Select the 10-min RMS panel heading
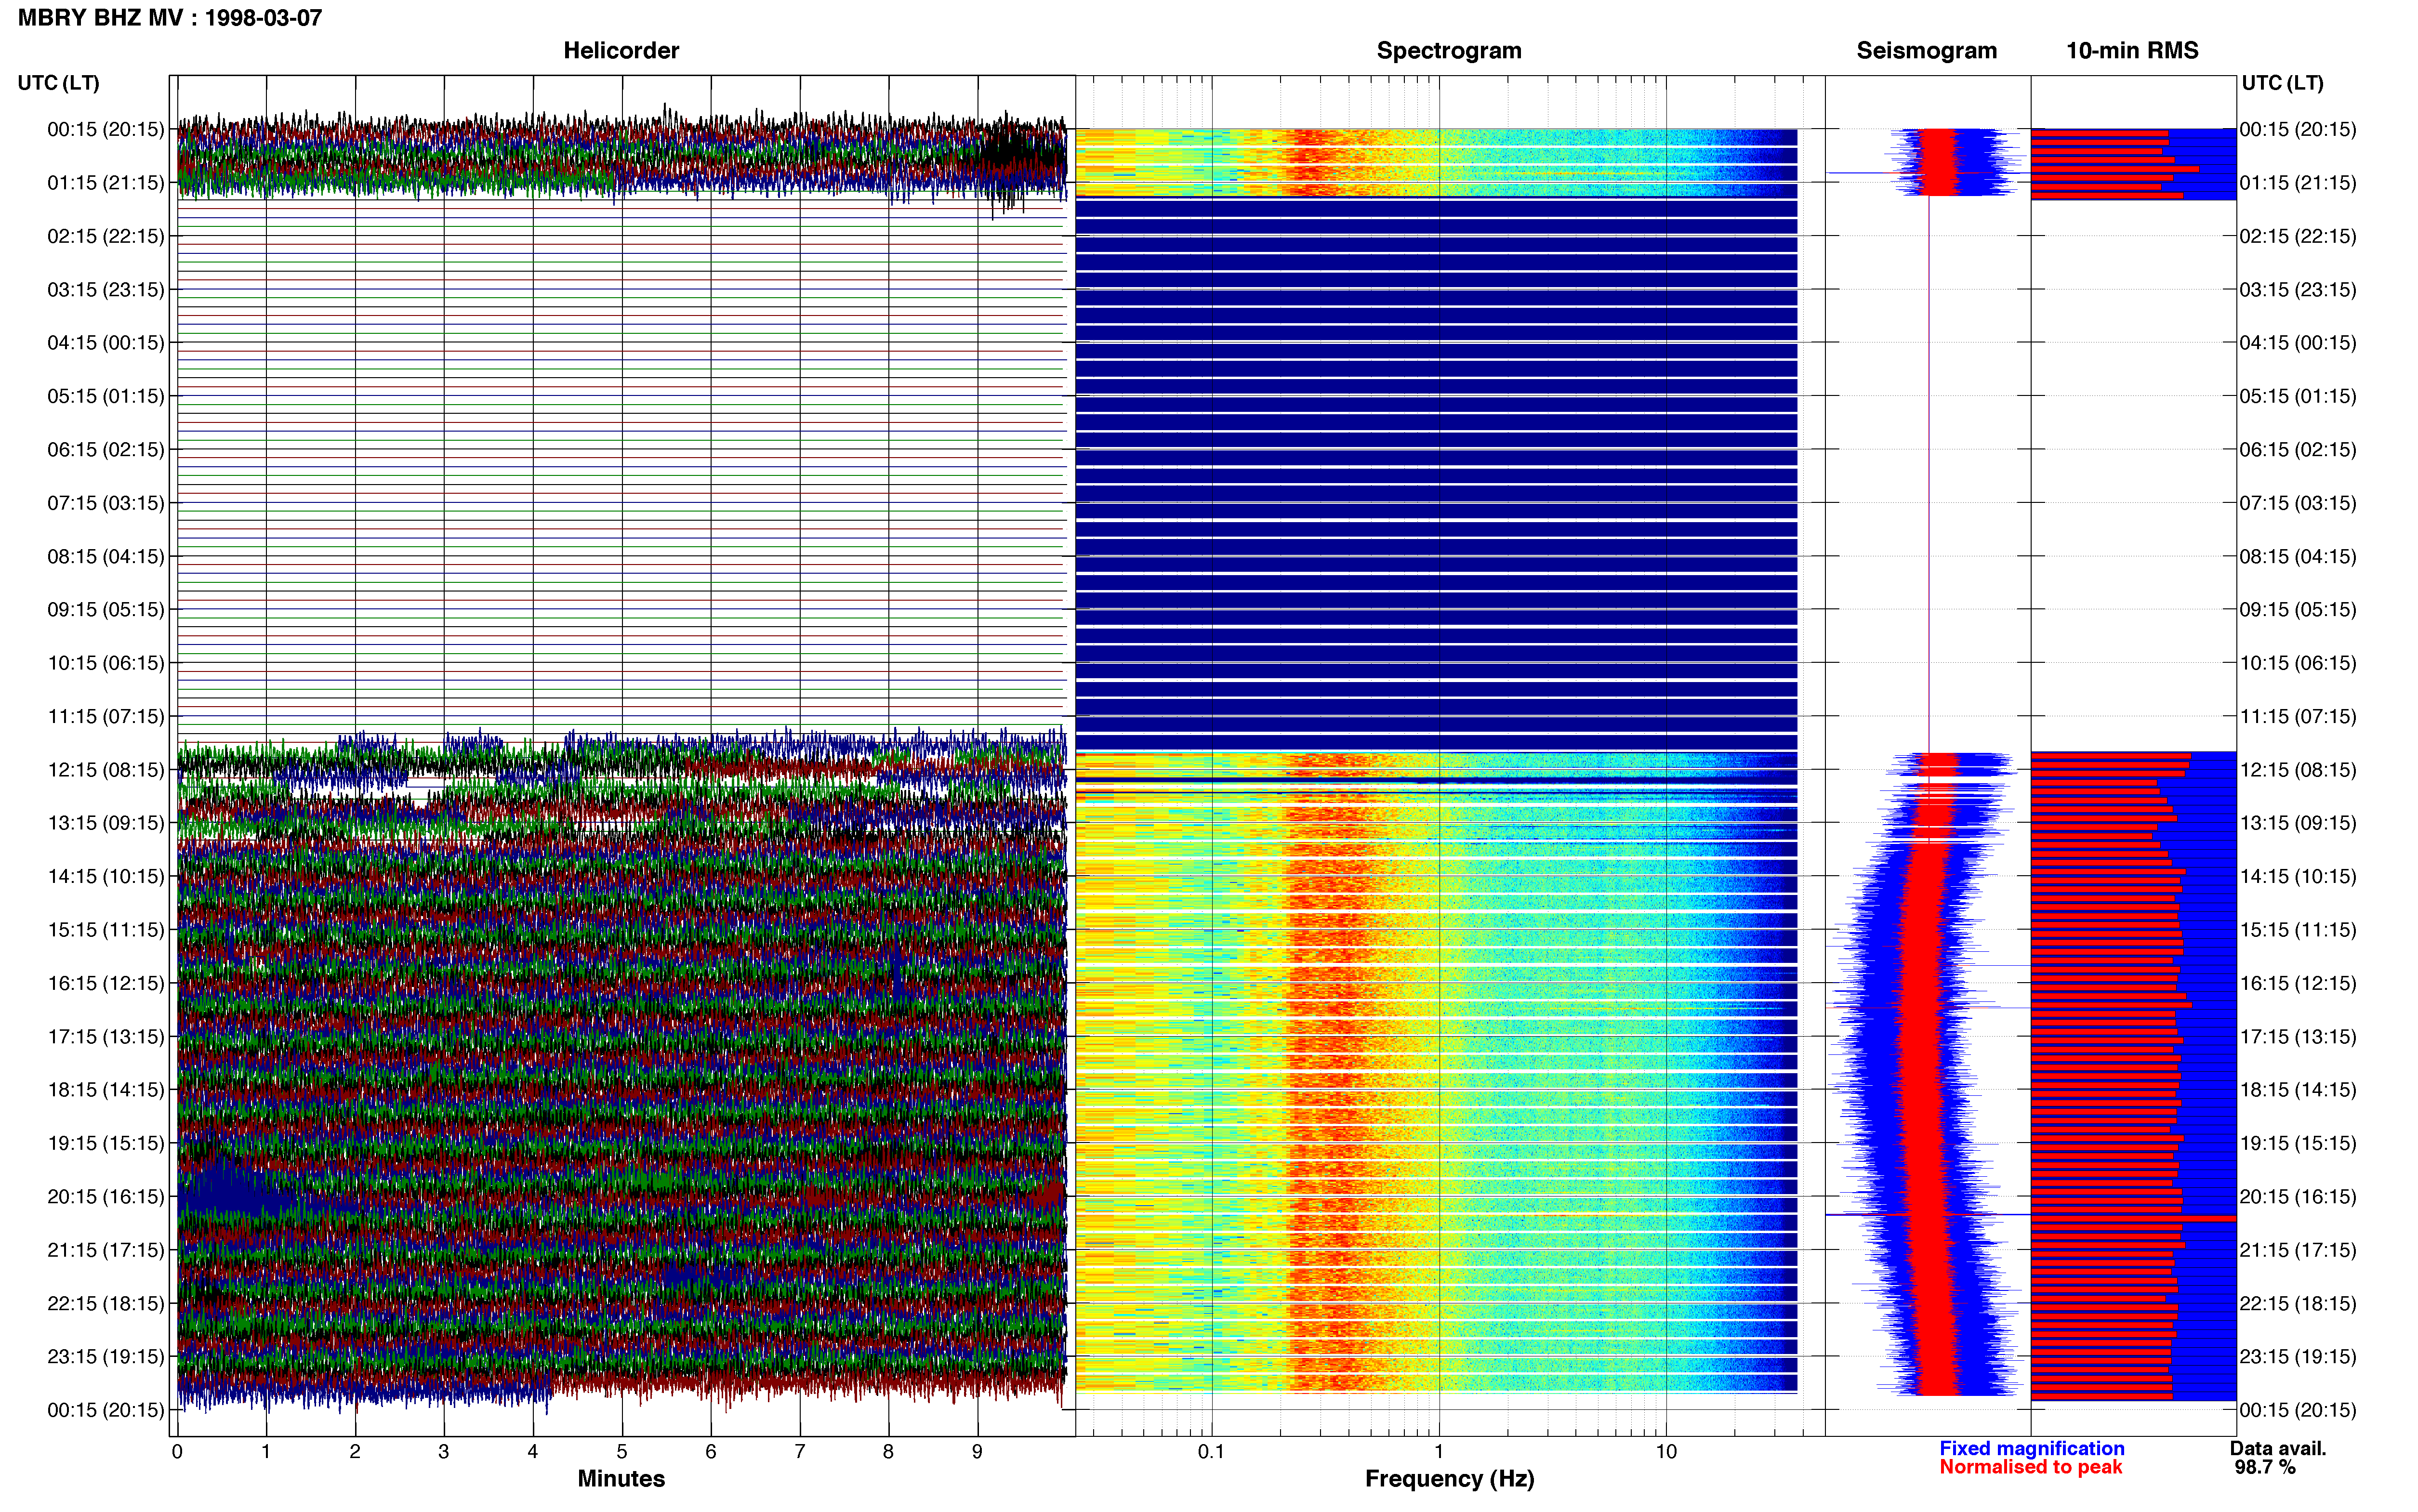 (x=2132, y=50)
